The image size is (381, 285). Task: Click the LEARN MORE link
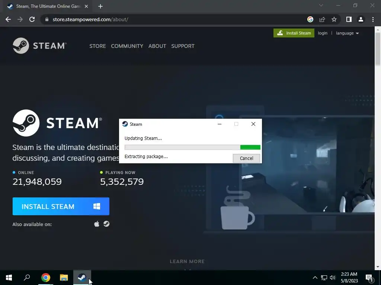point(187,262)
